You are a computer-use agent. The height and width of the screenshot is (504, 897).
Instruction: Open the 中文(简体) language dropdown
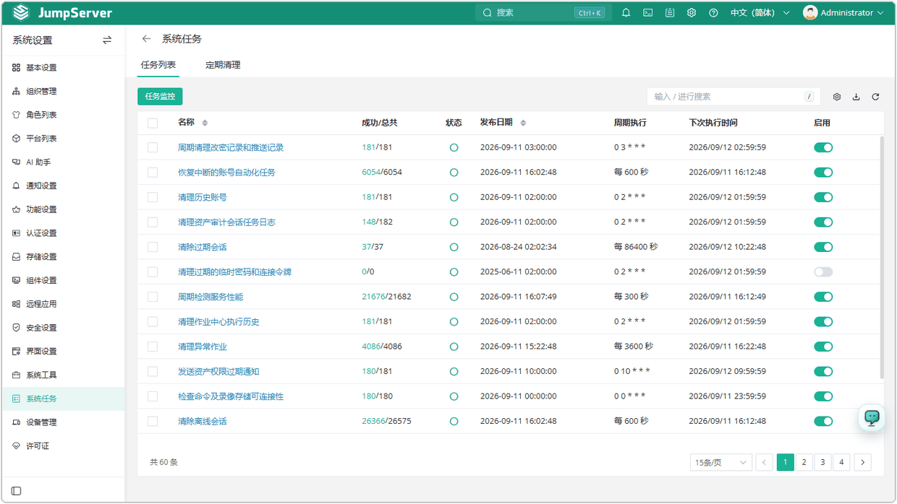pos(760,13)
